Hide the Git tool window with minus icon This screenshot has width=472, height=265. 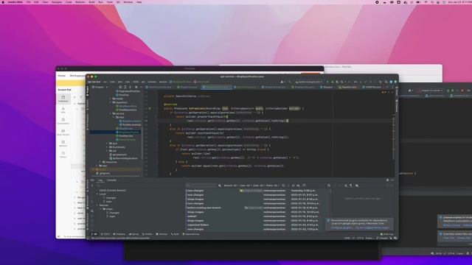[392, 180]
